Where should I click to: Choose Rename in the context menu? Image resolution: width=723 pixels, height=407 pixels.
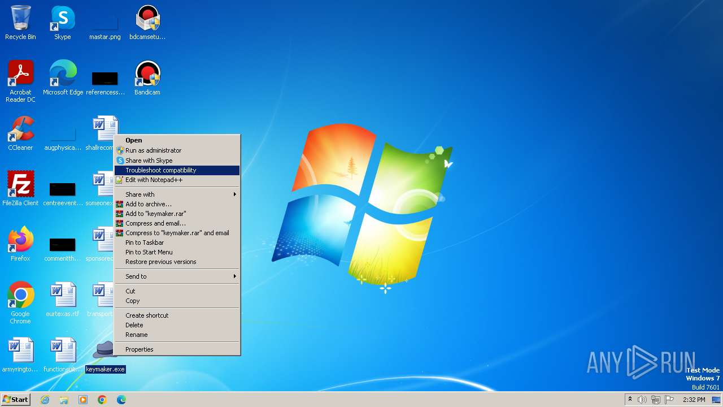tap(177, 335)
